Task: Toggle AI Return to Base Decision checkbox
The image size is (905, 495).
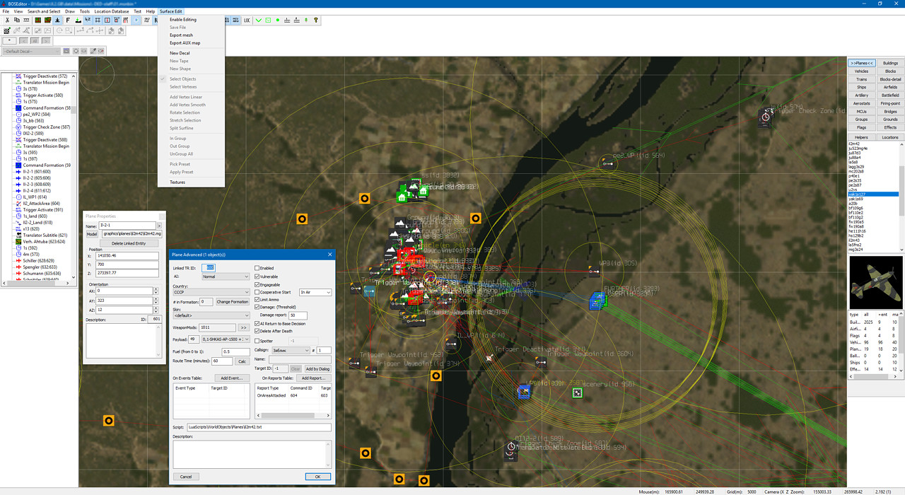Action: [x=257, y=323]
